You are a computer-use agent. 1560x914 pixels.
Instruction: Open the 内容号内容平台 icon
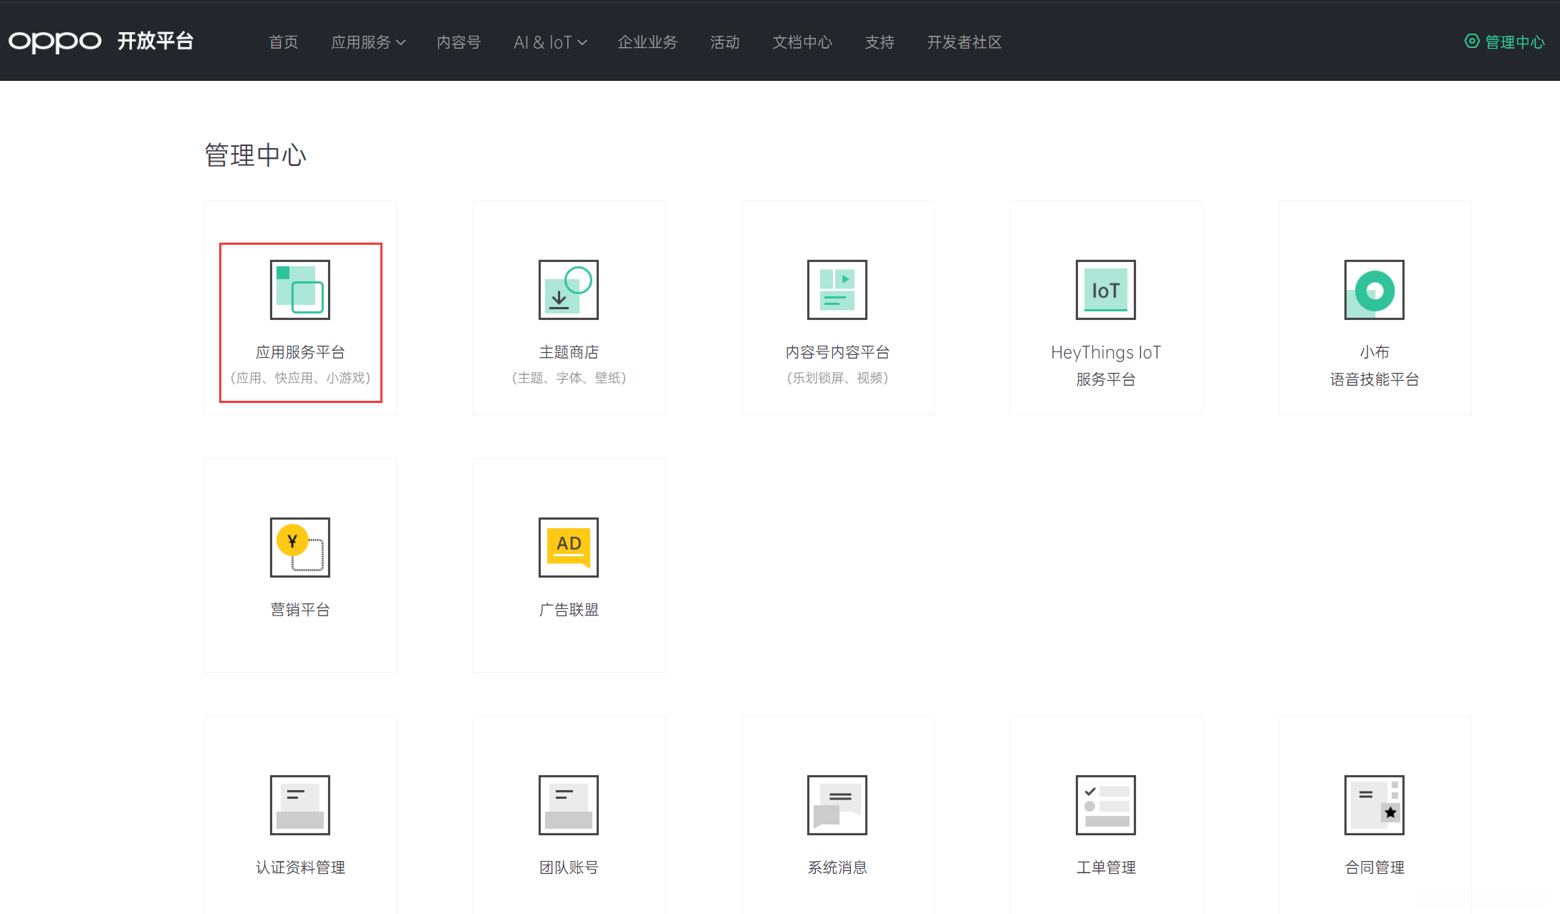point(837,290)
